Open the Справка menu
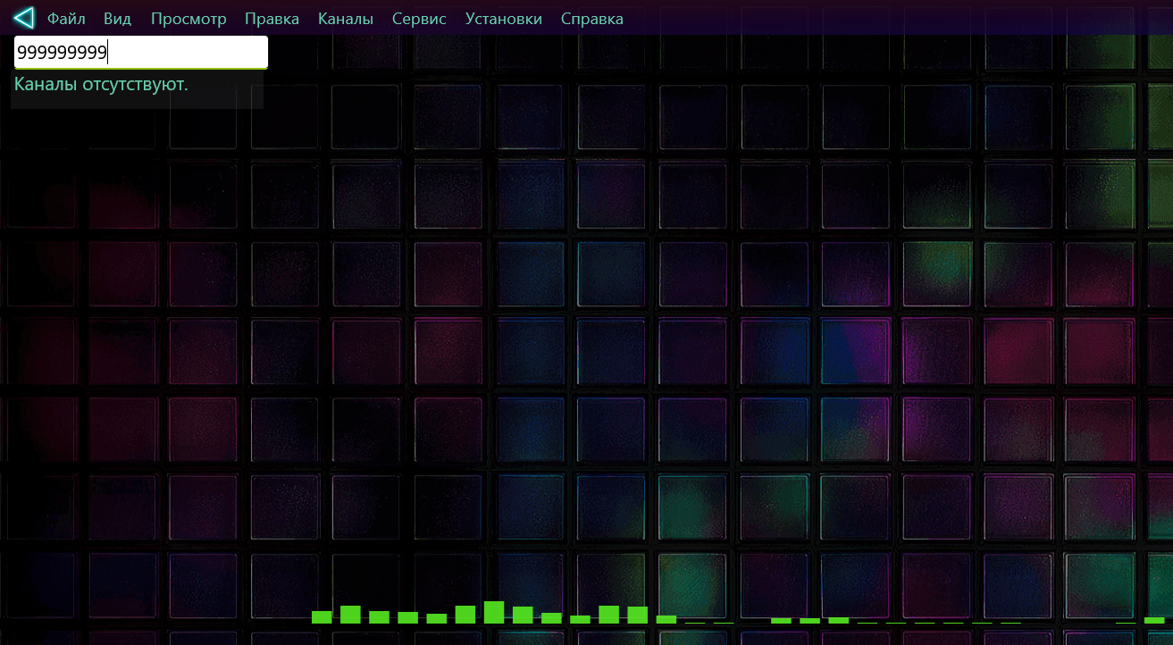The width and height of the screenshot is (1173, 645). (592, 19)
